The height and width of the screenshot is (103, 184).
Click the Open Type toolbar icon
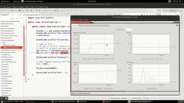pos(45,11)
